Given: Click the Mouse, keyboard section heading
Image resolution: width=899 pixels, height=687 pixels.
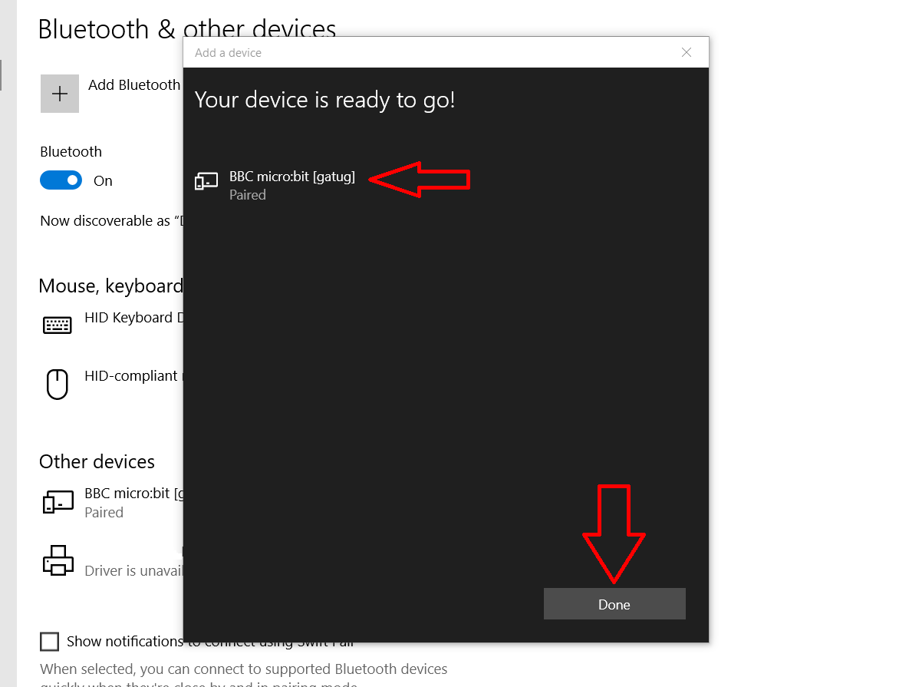Looking at the screenshot, I should click(x=110, y=286).
